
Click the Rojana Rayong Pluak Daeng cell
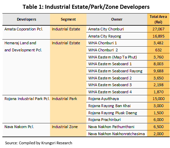click(x=117, y=113)
